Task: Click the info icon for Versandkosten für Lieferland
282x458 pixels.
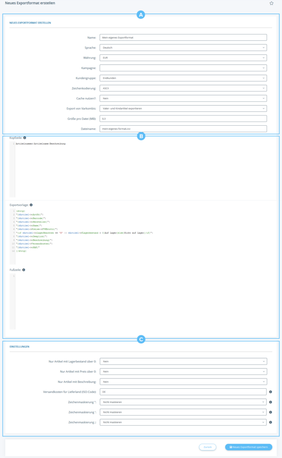Action: (271, 392)
